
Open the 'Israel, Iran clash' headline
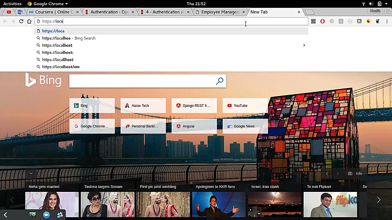[x=265, y=187]
